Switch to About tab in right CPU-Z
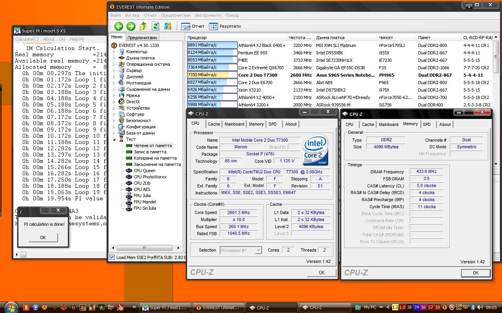 point(445,124)
